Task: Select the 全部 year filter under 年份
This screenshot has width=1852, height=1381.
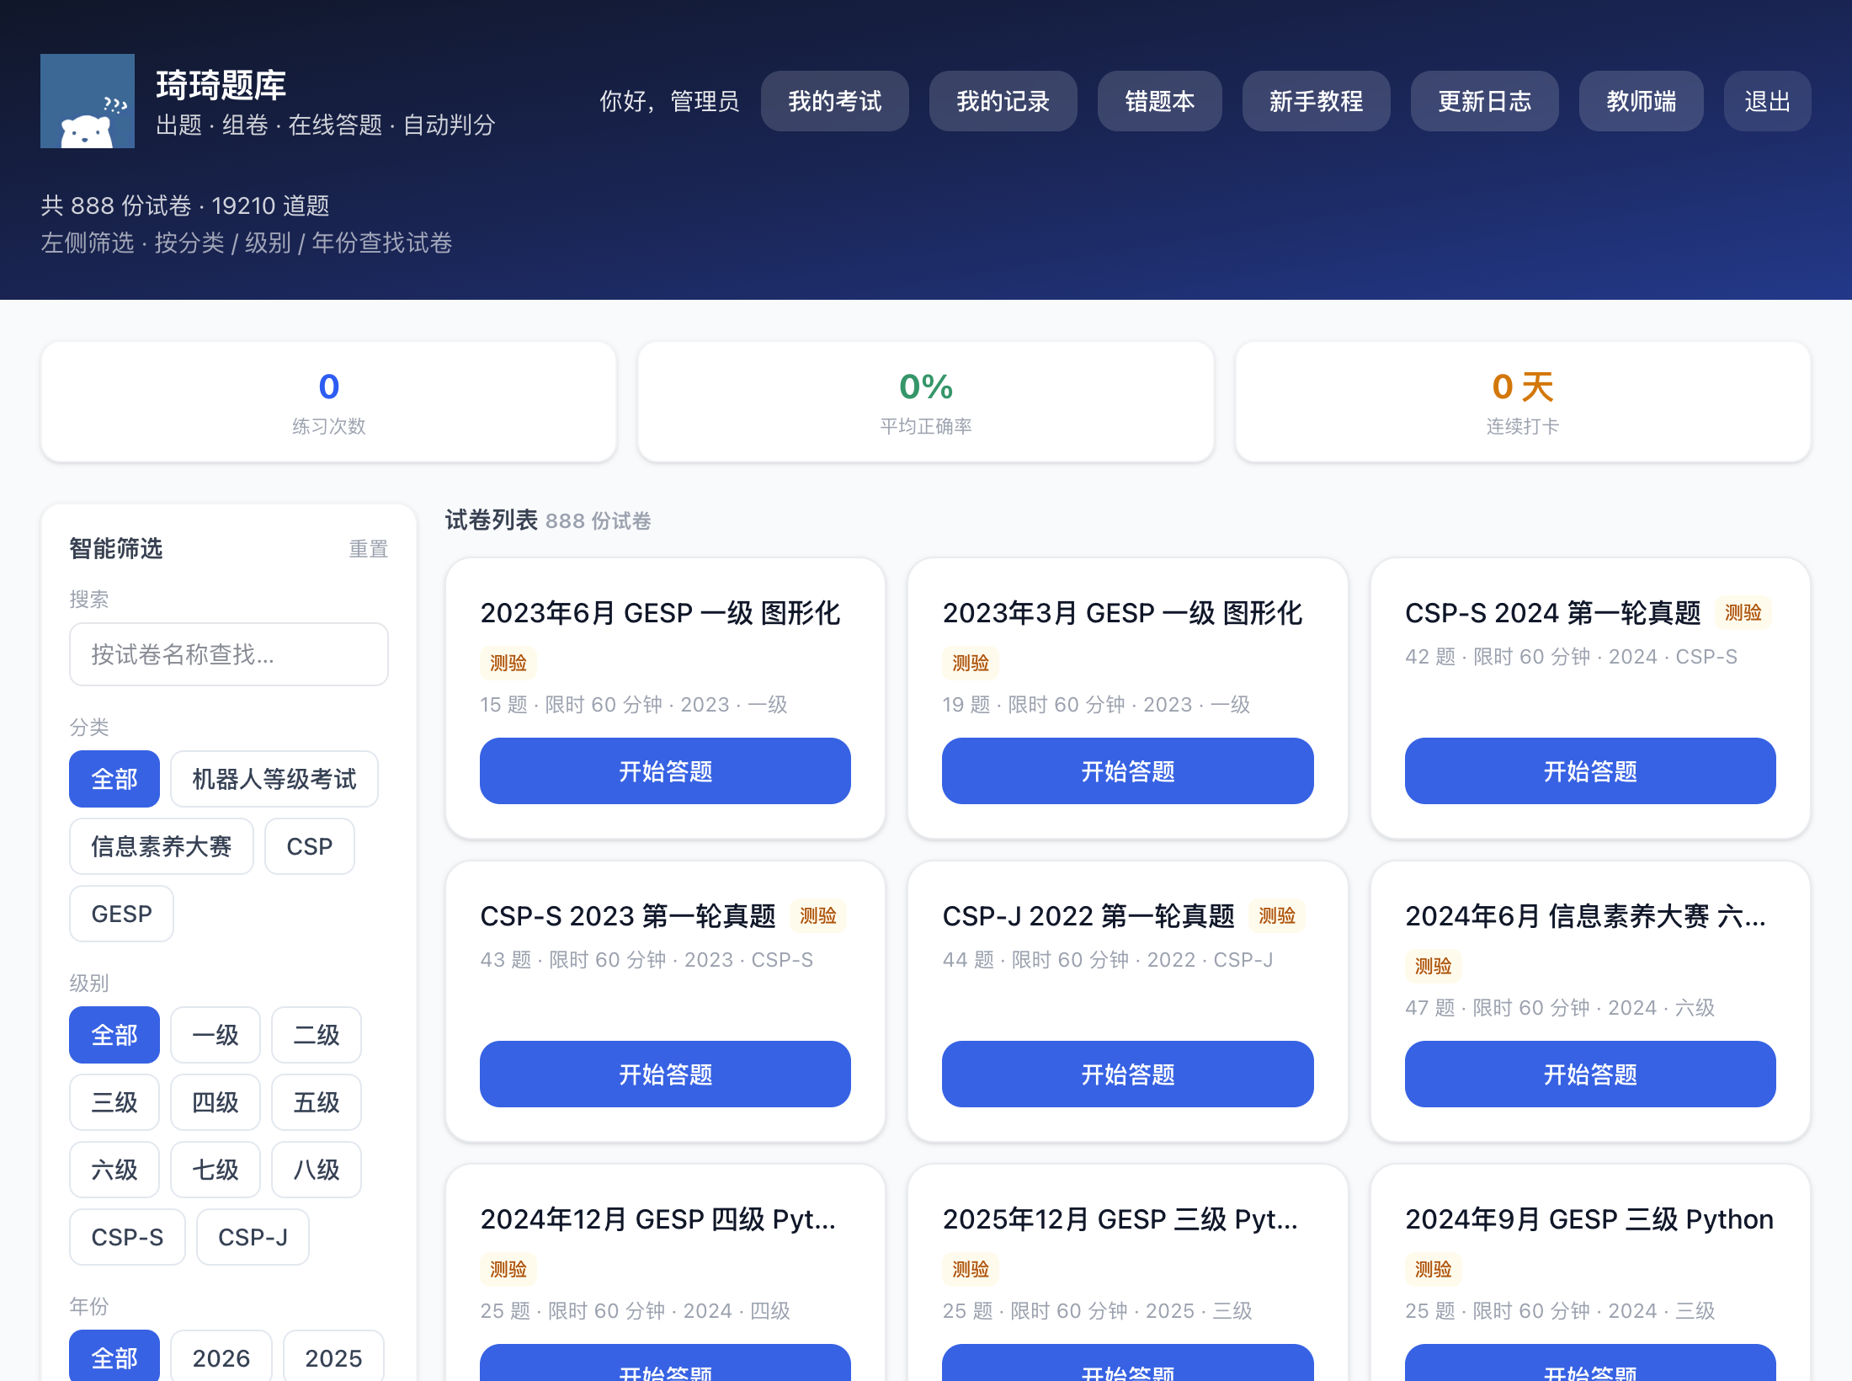Action: coord(114,1356)
